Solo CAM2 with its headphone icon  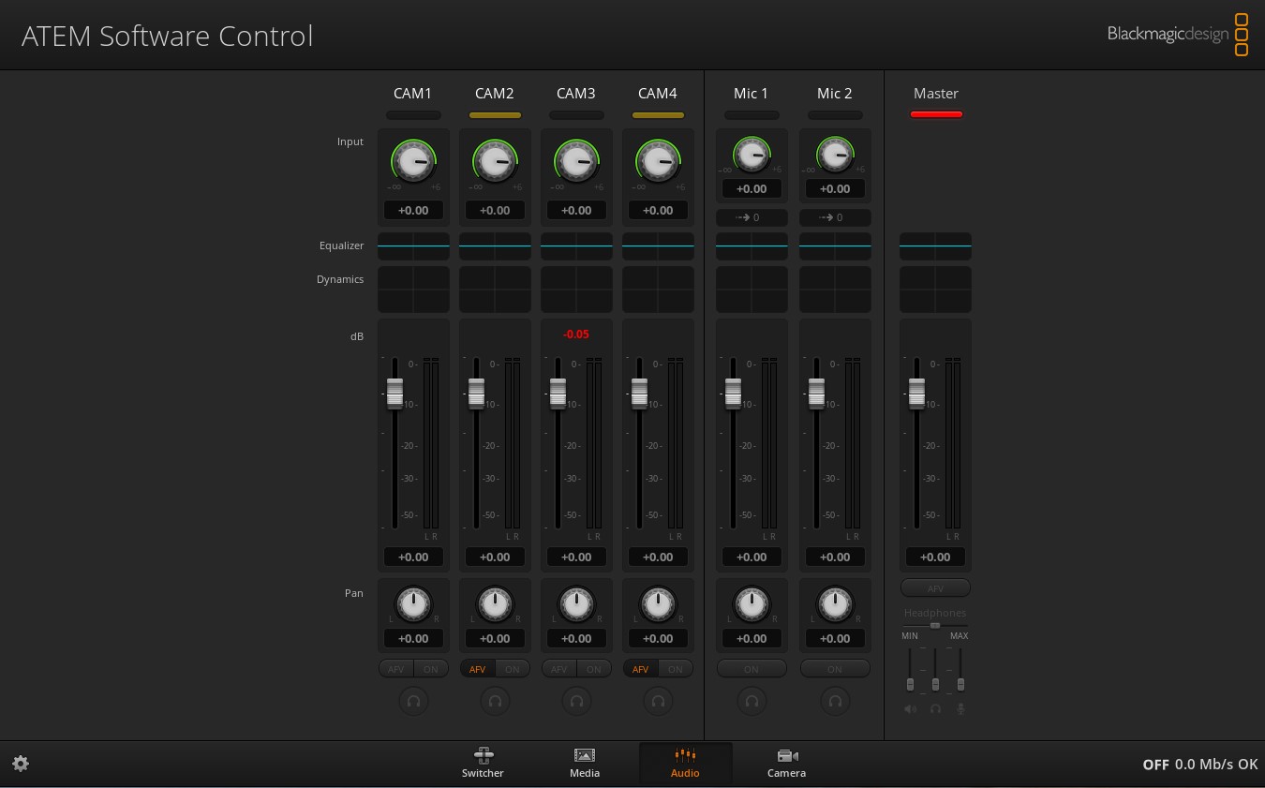[x=495, y=701]
